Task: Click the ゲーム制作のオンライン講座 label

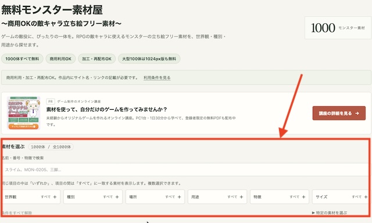Action: (x=79, y=102)
